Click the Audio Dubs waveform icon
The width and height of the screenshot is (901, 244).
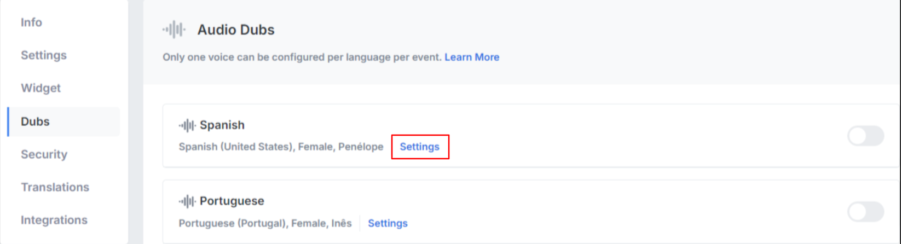pos(174,30)
